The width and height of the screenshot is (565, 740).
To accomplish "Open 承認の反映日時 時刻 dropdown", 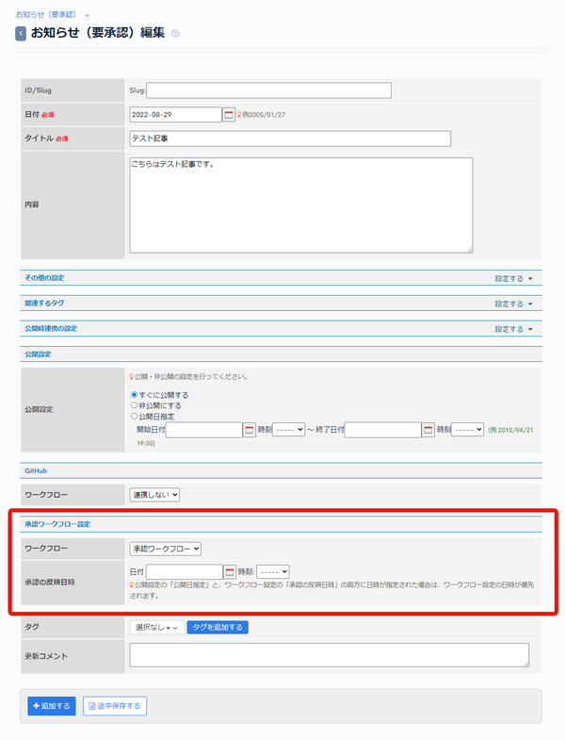I will tap(272, 572).
